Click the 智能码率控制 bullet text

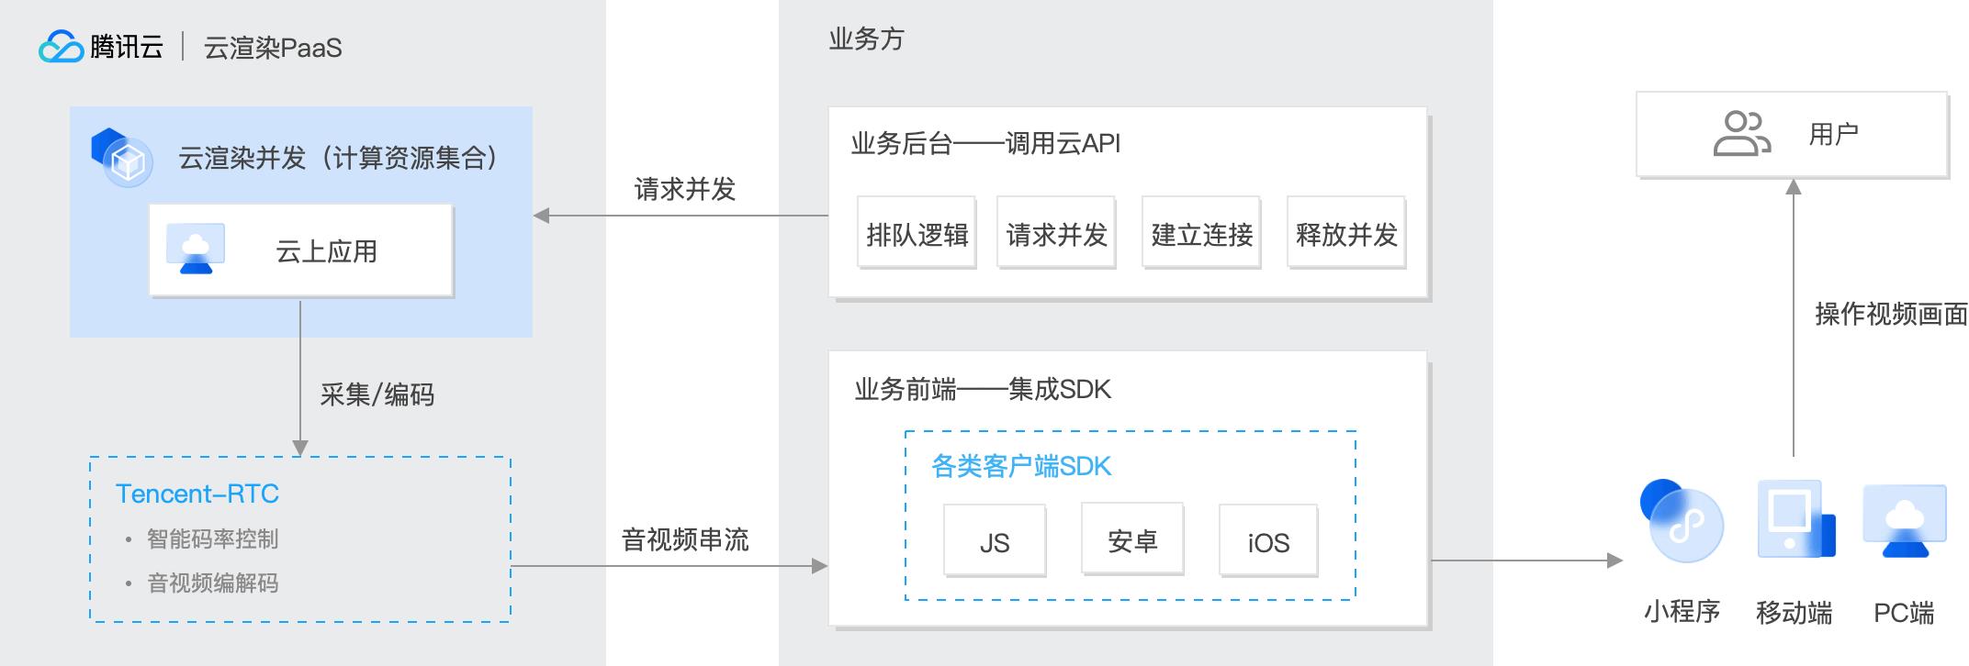[x=212, y=538]
